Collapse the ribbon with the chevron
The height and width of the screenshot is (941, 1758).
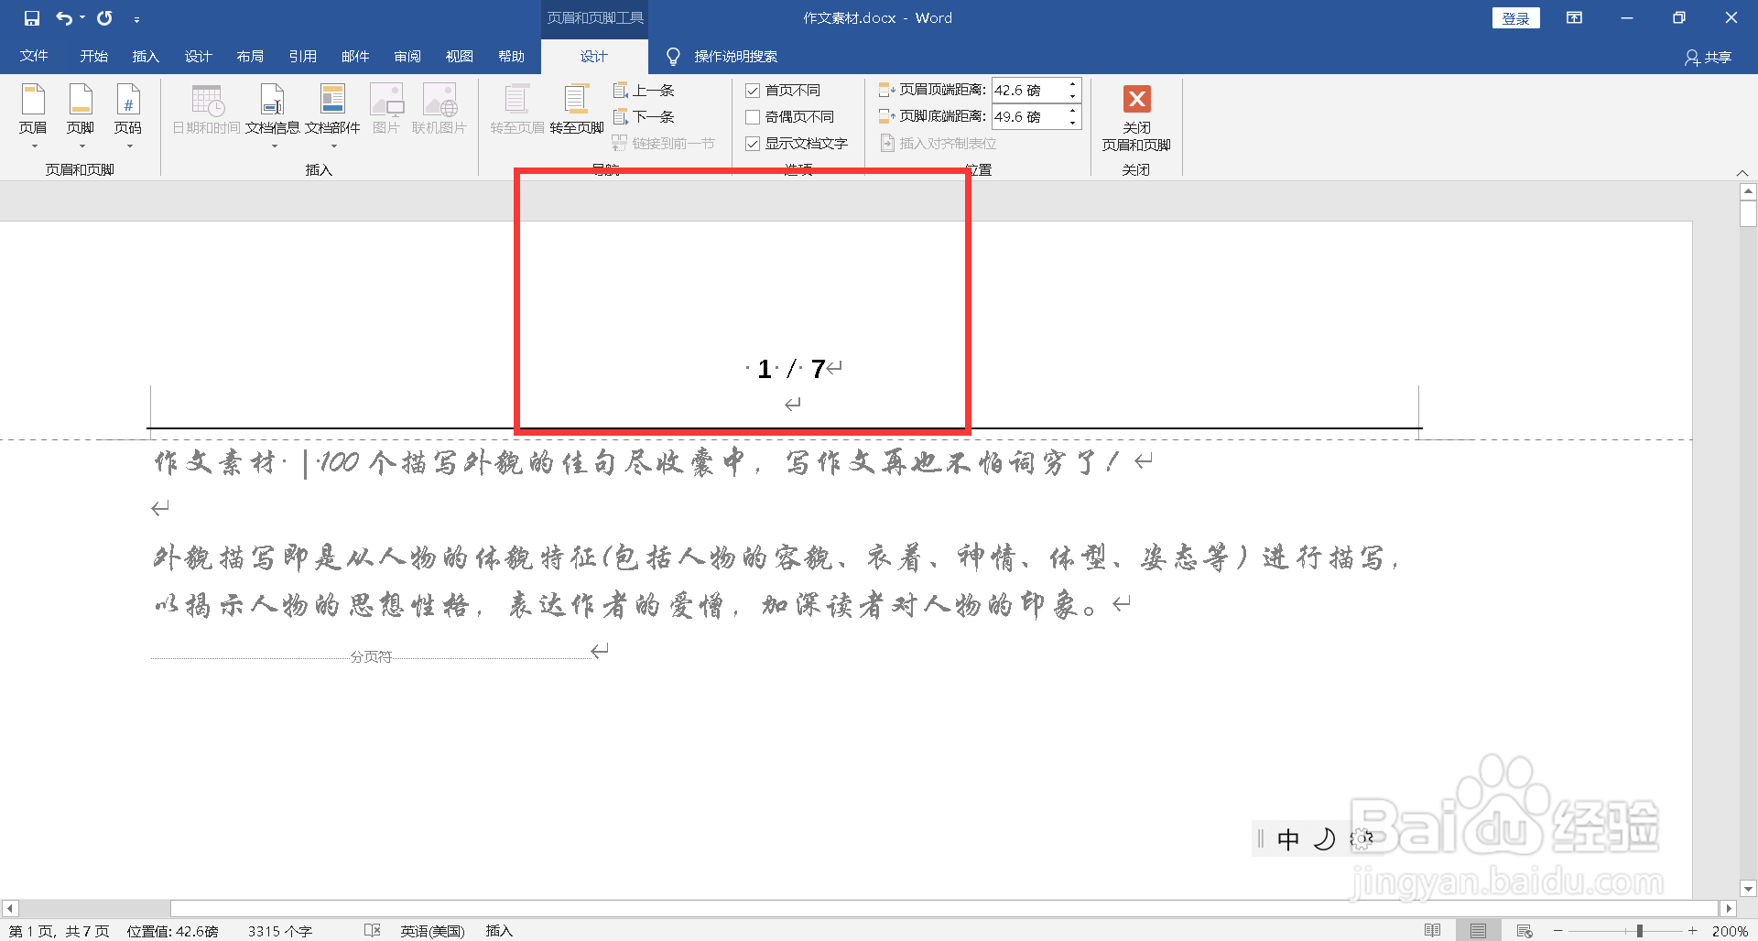[1742, 172]
